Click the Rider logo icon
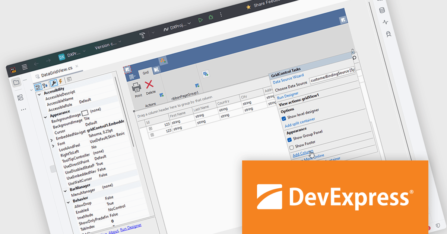 [x=13, y=69]
